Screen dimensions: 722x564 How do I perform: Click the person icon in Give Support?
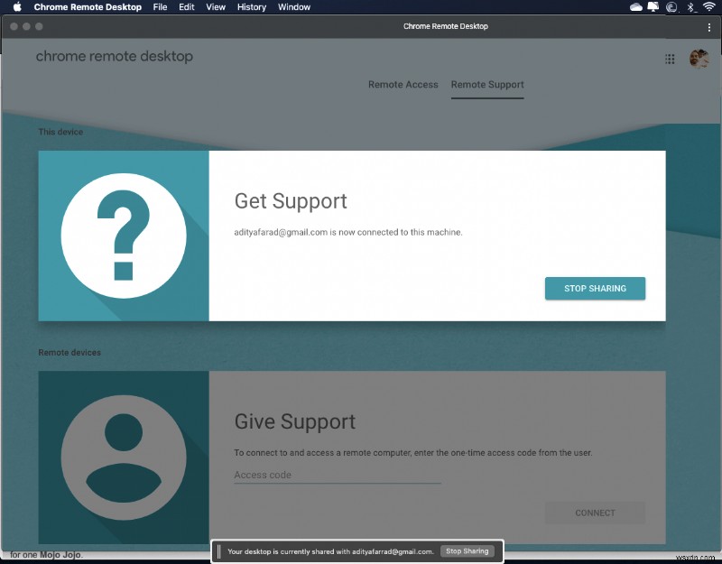124,458
